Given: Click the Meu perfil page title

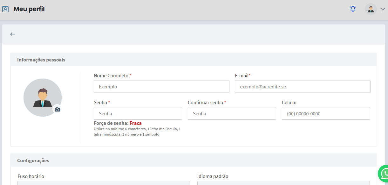Looking at the screenshot, I should 29,9.
